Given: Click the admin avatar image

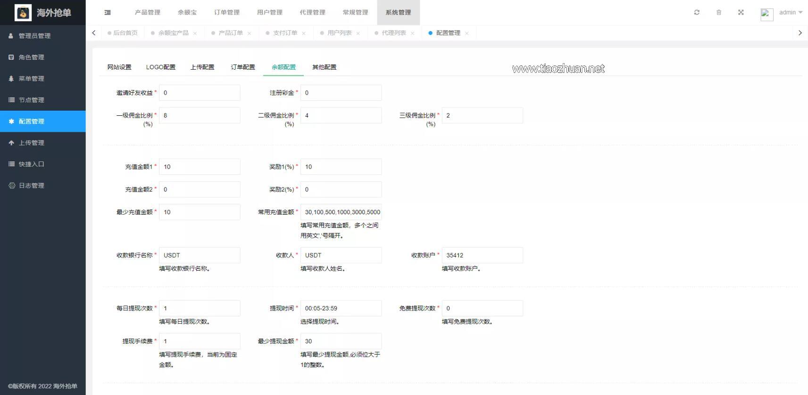Looking at the screenshot, I should [x=767, y=15].
